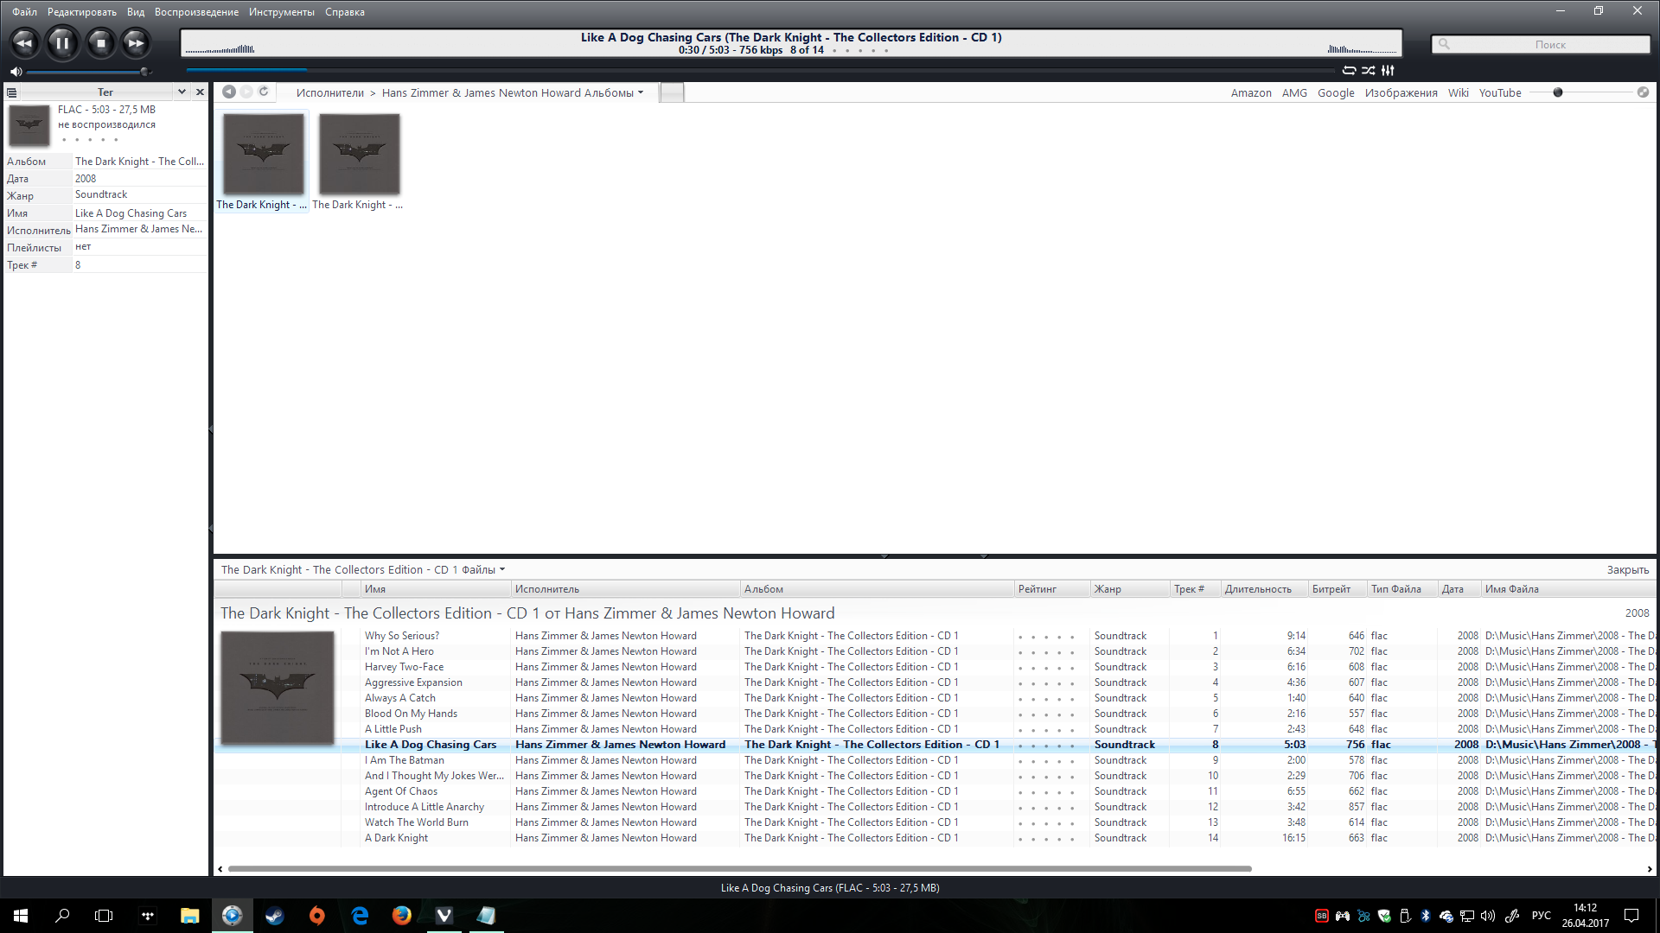The image size is (1660, 933).
Task: Set rating stars in the tag panel
Action: click(x=90, y=139)
